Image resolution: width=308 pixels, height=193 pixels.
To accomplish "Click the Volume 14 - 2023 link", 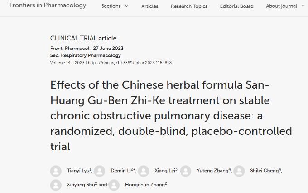I will [x=67, y=63].
